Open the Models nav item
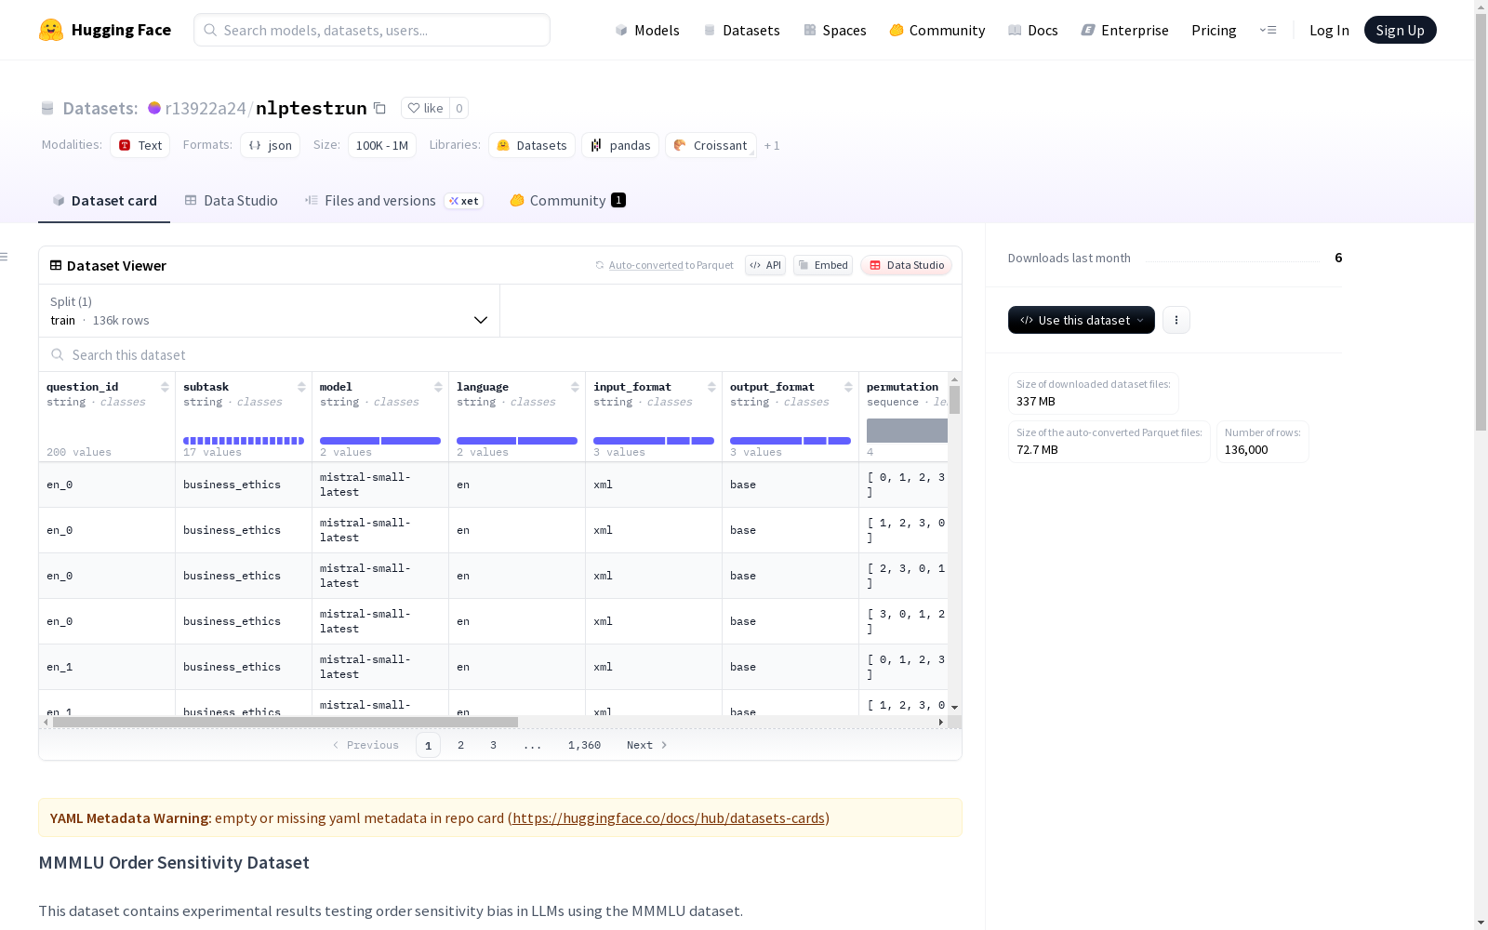The width and height of the screenshot is (1488, 930). coord(647,30)
